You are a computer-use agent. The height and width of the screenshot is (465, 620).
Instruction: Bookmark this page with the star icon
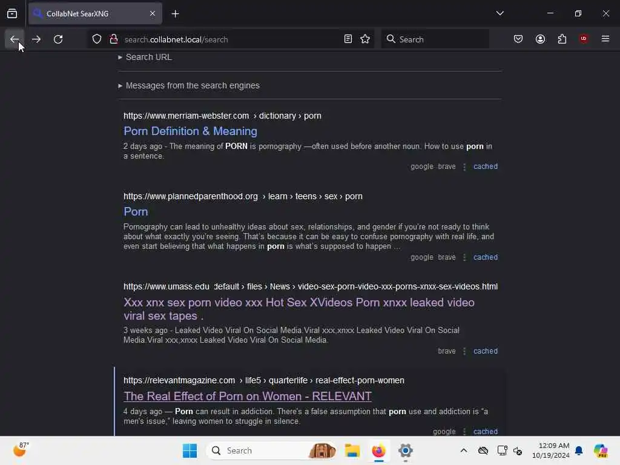pyautogui.click(x=365, y=39)
